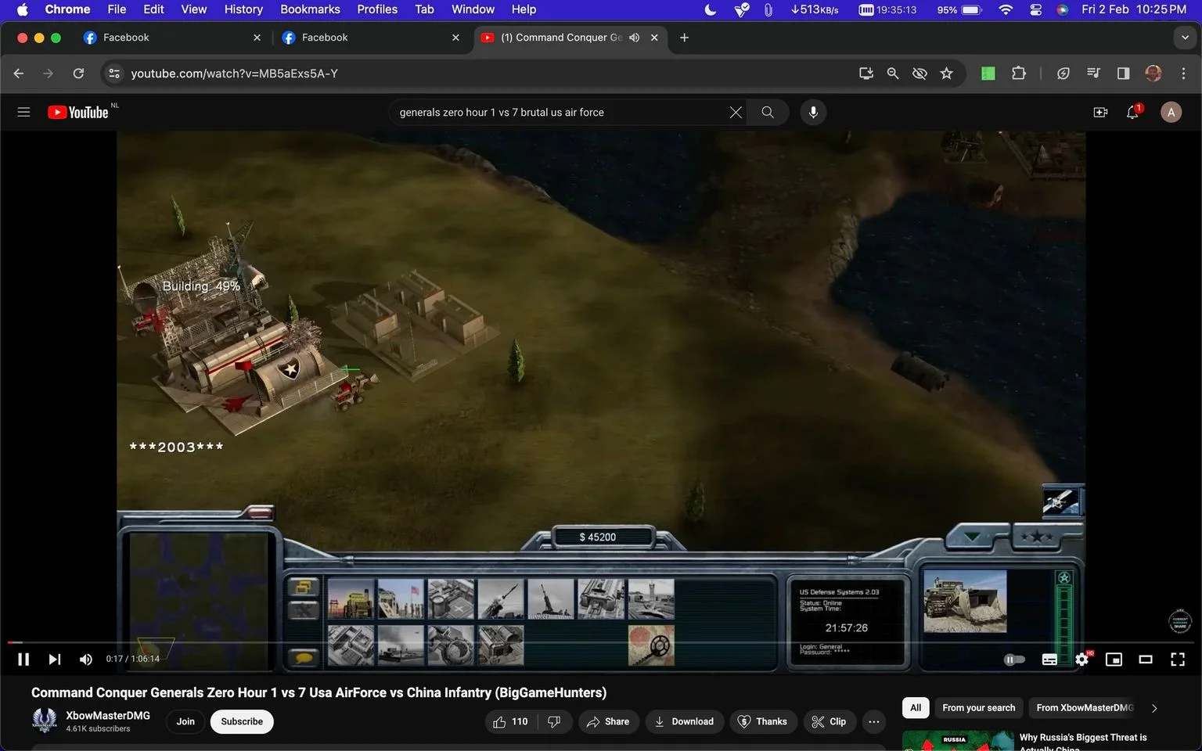Seek on the video progress bar
The height and width of the screenshot is (751, 1202).
pyautogui.click(x=601, y=642)
